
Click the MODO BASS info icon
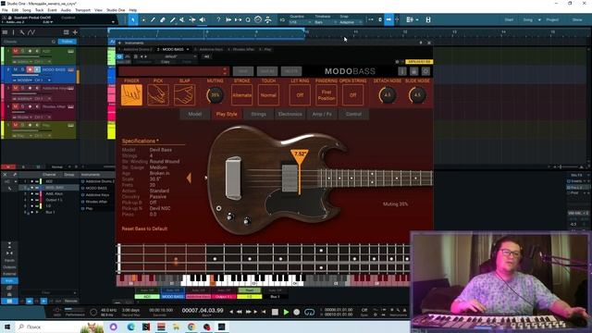coord(402,71)
